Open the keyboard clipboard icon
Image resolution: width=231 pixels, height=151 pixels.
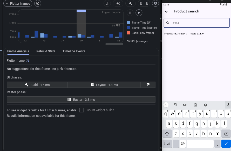pyautogui.click(x=195, y=105)
